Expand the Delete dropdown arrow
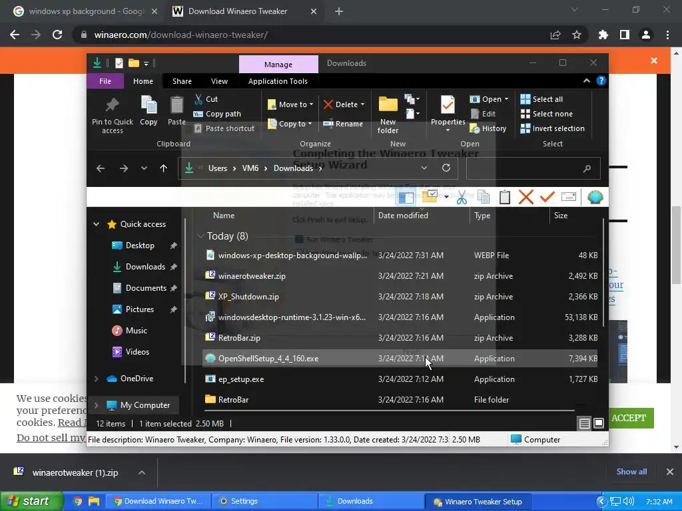Image resolution: width=682 pixels, height=511 pixels. tap(362, 104)
